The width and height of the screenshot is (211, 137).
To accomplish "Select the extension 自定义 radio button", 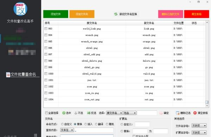I will [122, 124].
